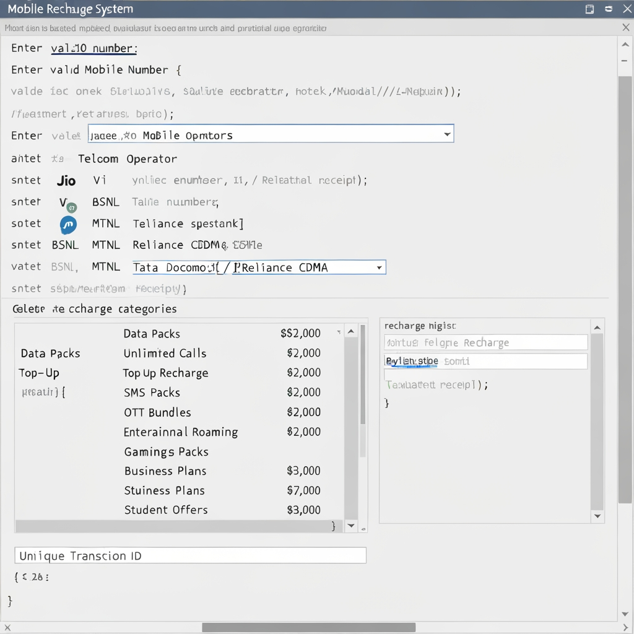Viewport: 634px width, 634px height.
Task: Choose Data Packs category in left column
Action: (x=51, y=354)
